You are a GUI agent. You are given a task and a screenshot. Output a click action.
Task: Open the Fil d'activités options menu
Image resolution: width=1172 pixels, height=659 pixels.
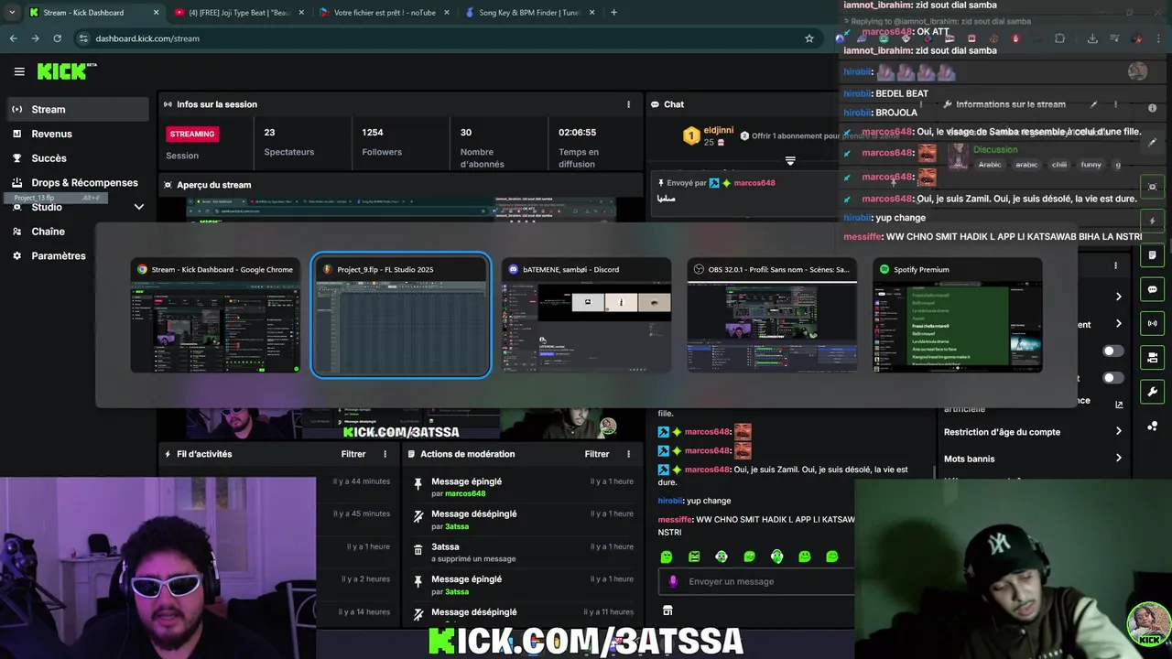click(x=385, y=454)
